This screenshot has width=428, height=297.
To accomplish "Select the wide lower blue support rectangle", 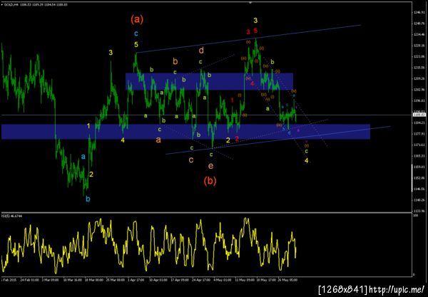I will pyautogui.click(x=185, y=132).
